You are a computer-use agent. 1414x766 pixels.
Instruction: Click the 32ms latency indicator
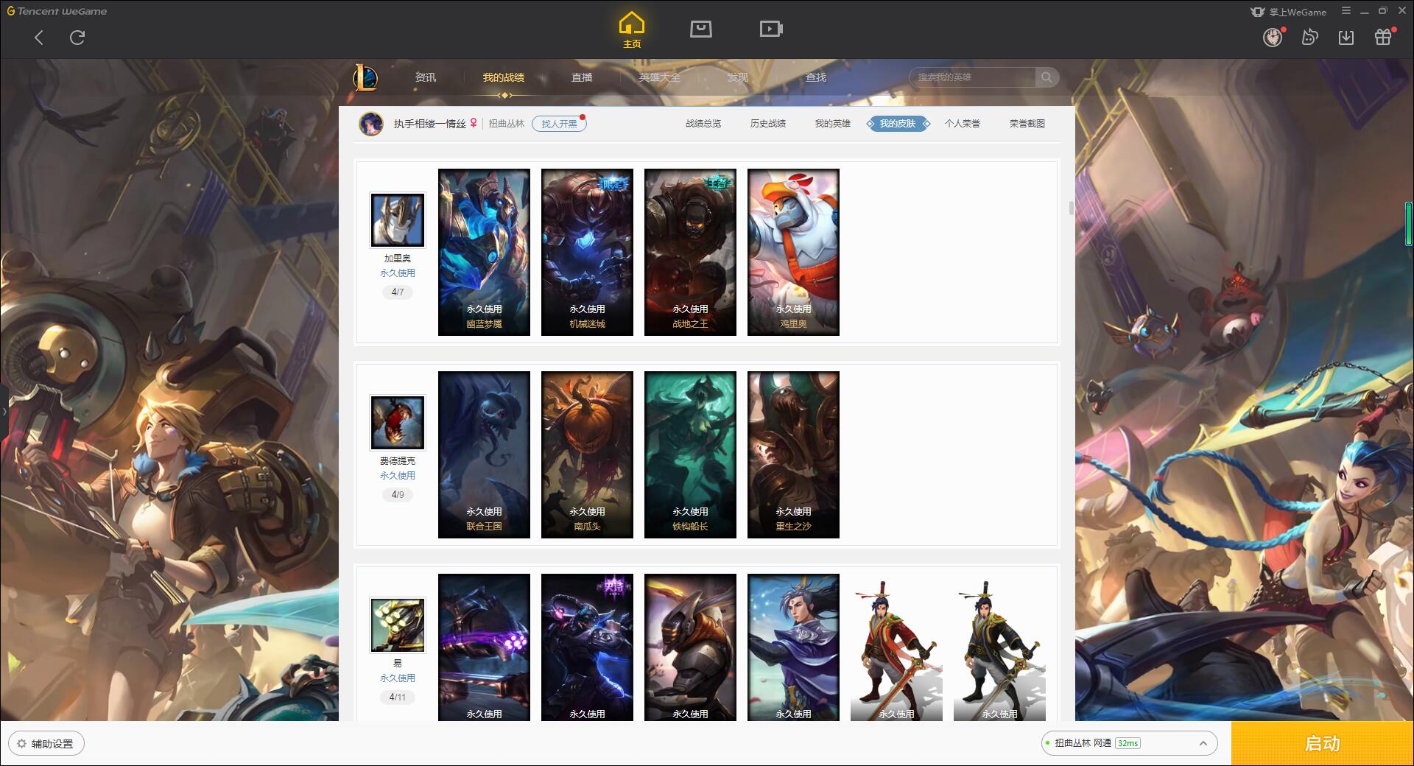pos(1128,743)
